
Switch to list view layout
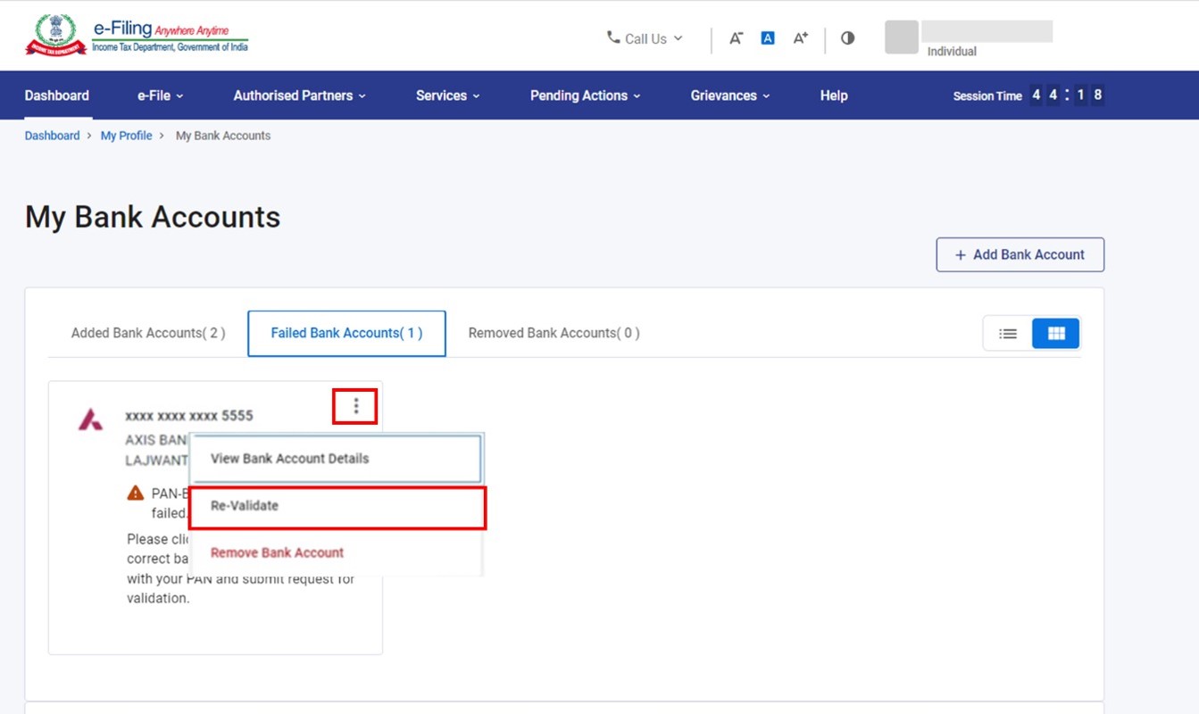pos(1008,334)
